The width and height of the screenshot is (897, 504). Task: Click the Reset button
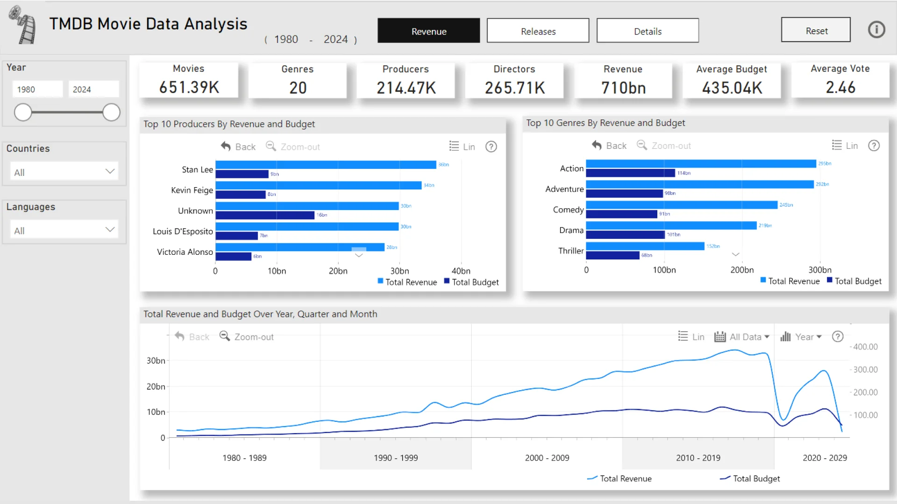(x=816, y=30)
